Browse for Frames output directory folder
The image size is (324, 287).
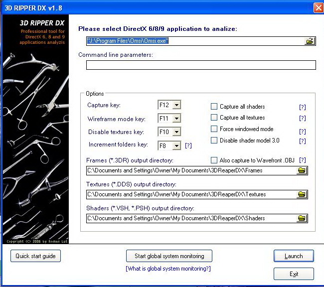(x=302, y=170)
